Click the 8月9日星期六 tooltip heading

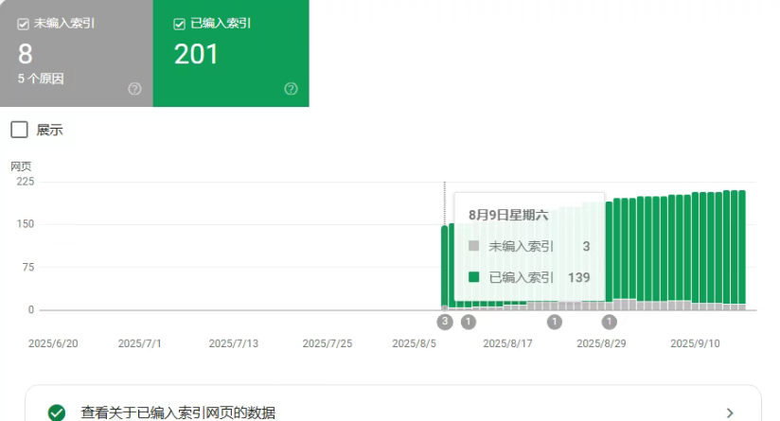click(508, 215)
